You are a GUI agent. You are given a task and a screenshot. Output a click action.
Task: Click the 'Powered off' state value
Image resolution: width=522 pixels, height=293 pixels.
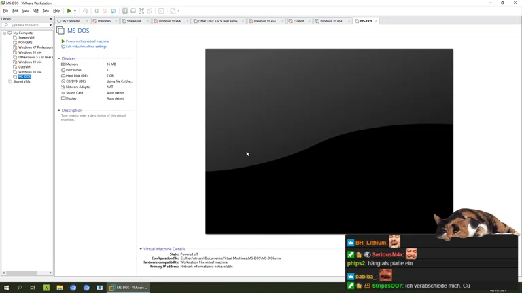tap(189, 254)
